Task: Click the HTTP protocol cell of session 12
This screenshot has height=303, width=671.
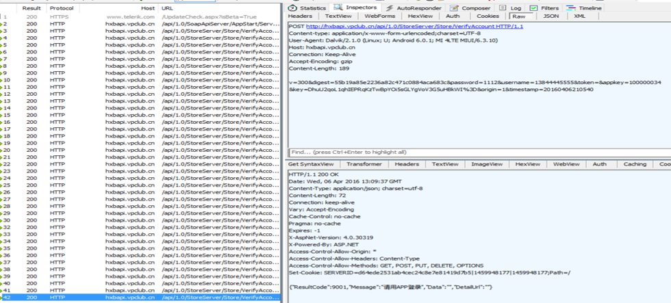Action: click(x=58, y=94)
